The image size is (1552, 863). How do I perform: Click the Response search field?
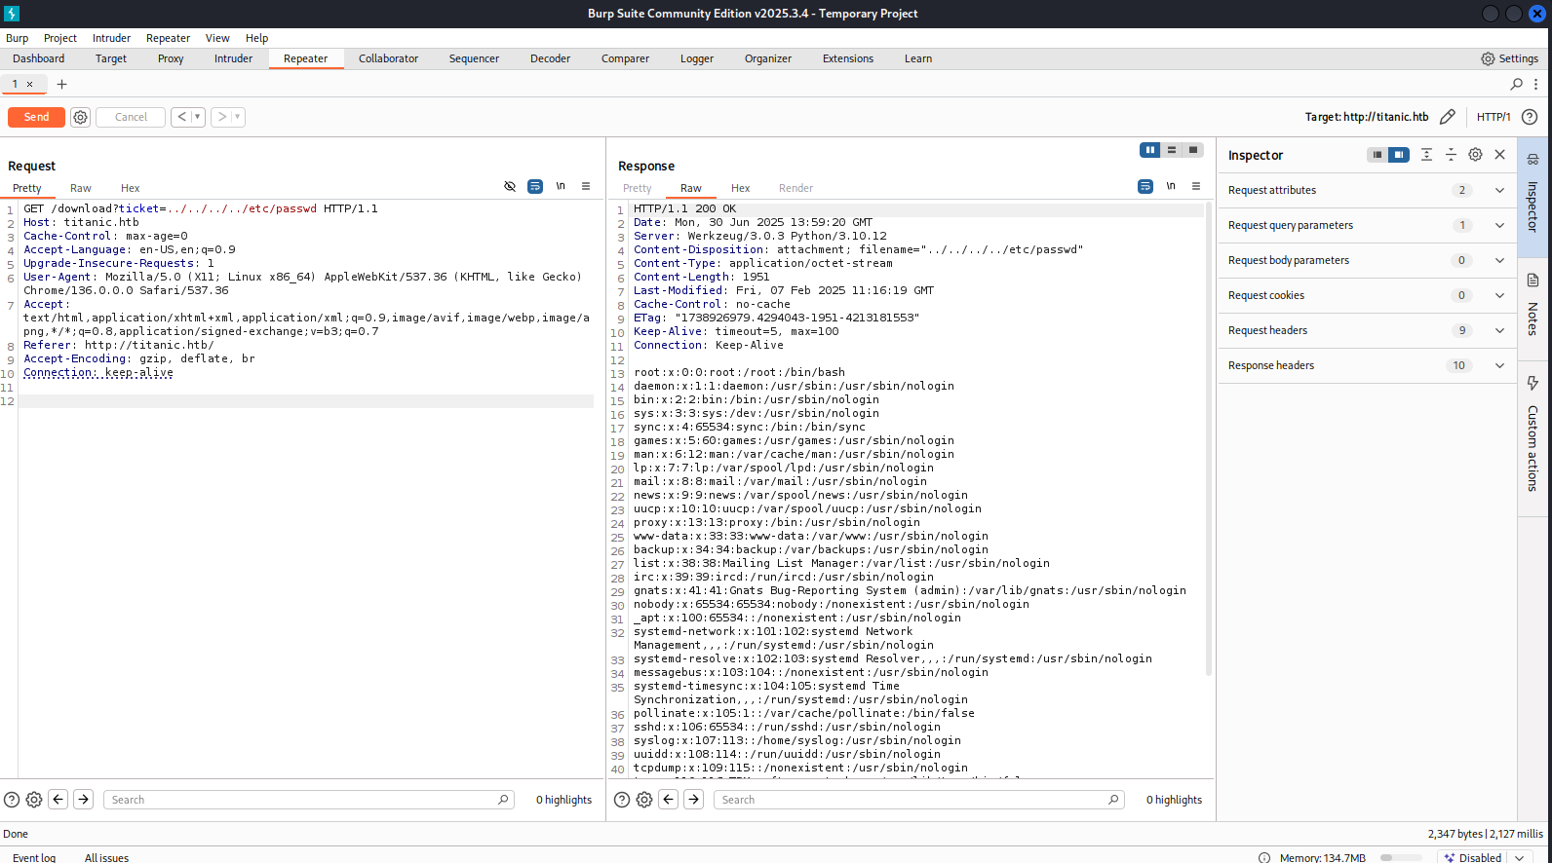(x=918, y=800)
